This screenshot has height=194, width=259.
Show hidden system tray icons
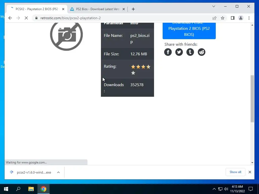click(x=214, y=189)
